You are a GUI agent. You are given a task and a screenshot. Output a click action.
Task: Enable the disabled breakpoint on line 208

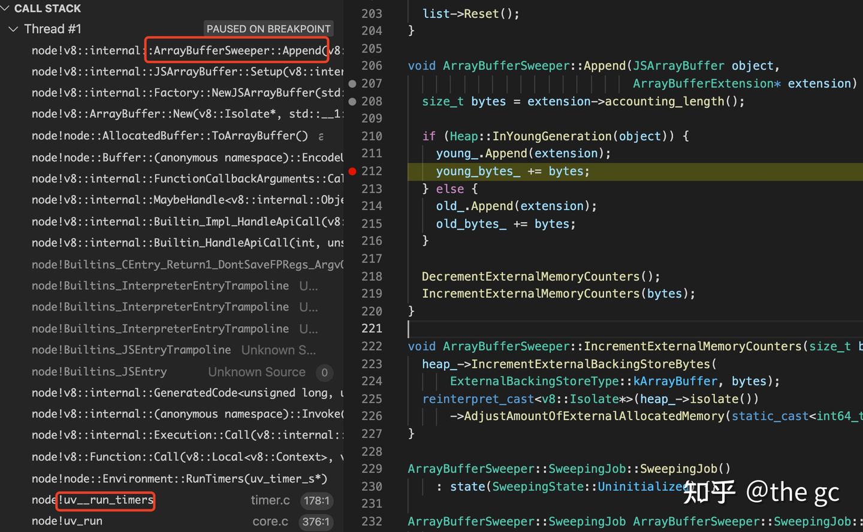352,101
